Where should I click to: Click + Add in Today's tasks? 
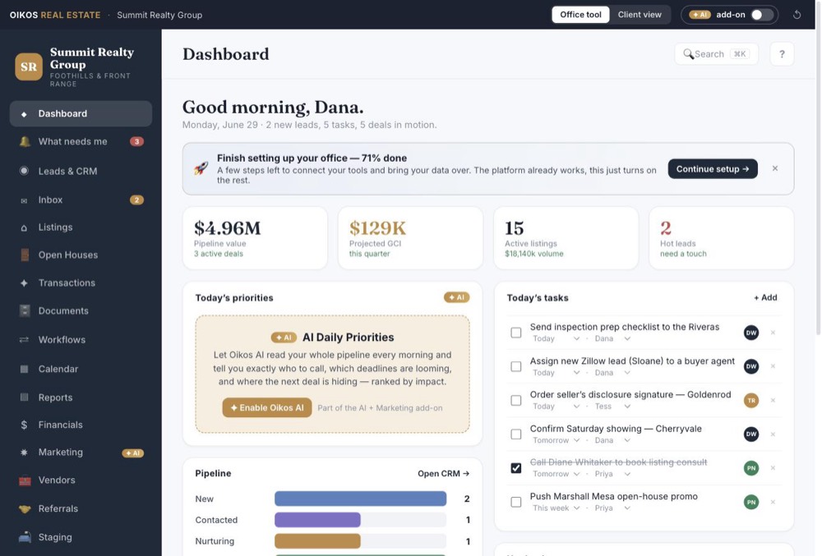tap(765, 297)
